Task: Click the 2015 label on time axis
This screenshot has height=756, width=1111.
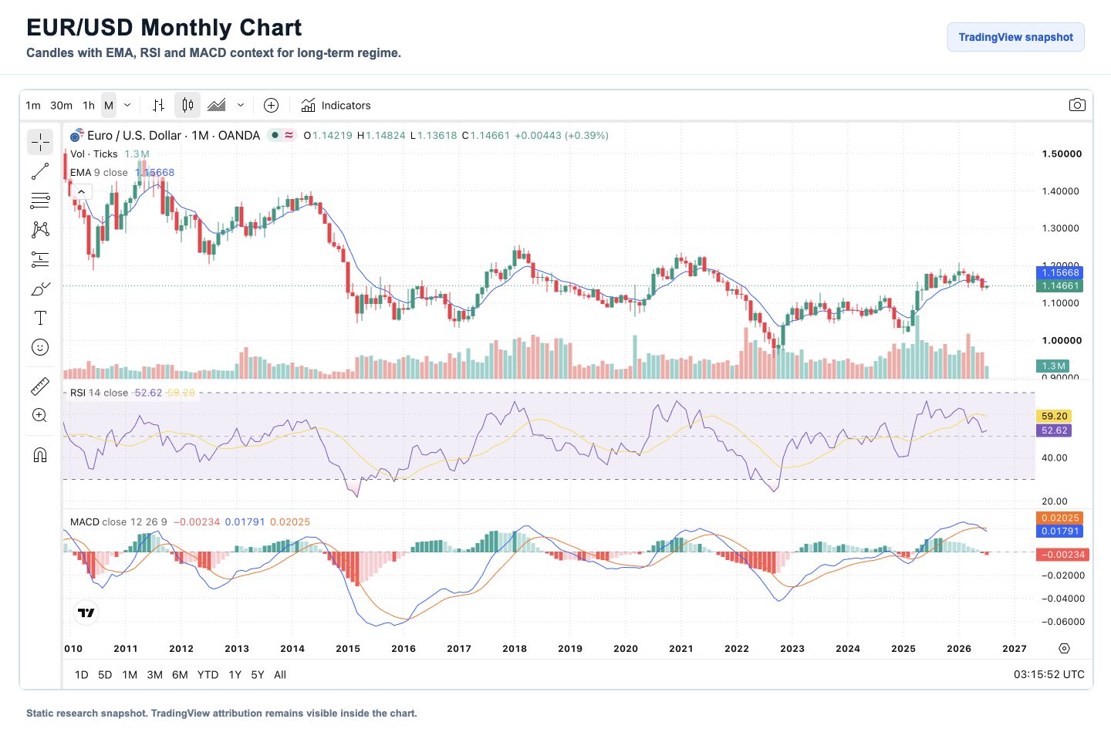Action: point(348,648)
